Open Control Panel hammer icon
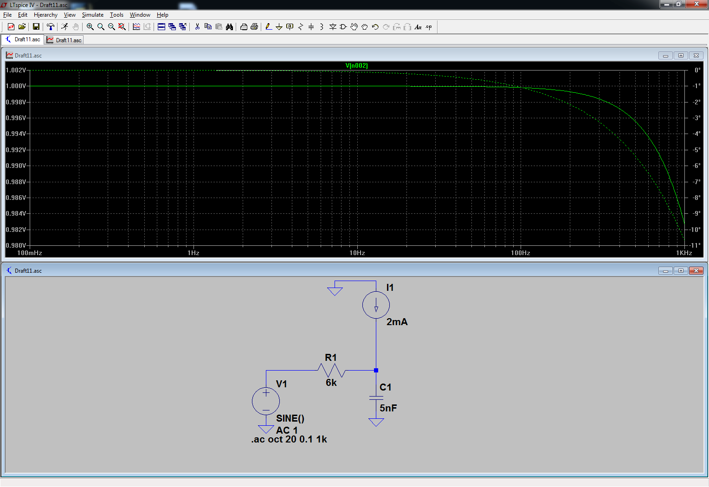Image resolution: width=709 pixels, height=487 pixels. click(50, 27)
